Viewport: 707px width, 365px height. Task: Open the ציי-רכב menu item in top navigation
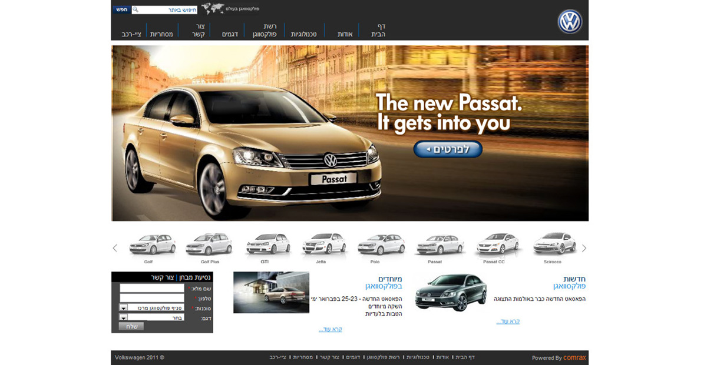pyautogui.click(x=131, y=35)
